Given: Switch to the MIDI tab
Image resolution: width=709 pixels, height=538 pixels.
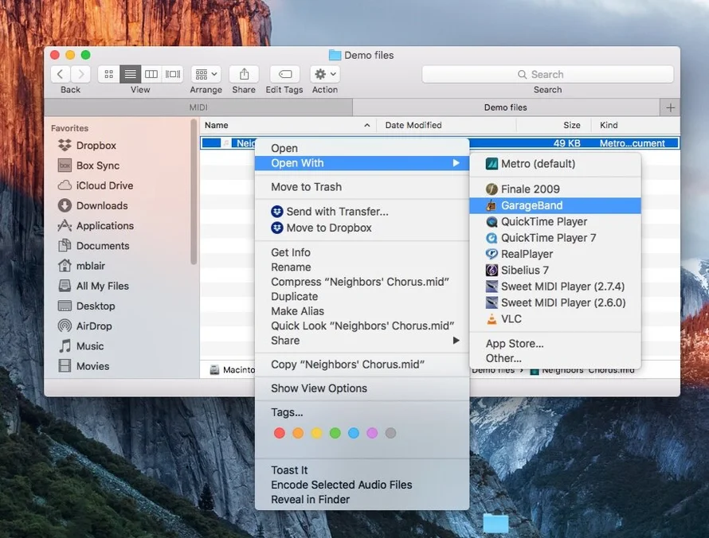Looking at the screenshot, I should [198, 107].
